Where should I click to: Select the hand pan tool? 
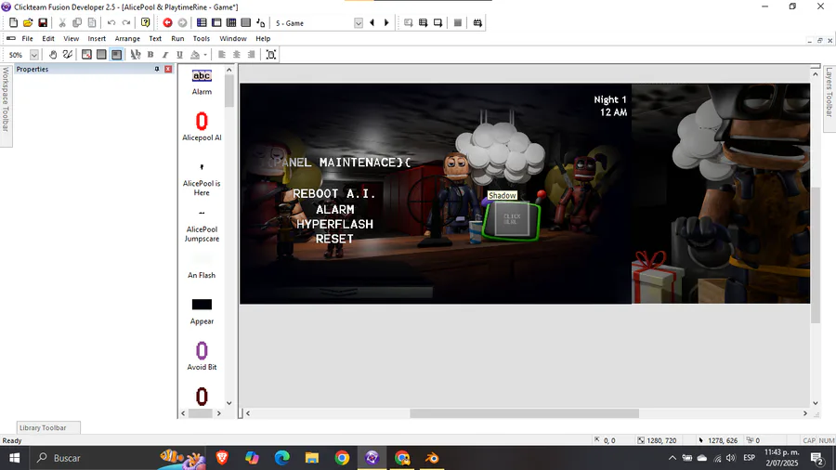(x=53, y=55)
